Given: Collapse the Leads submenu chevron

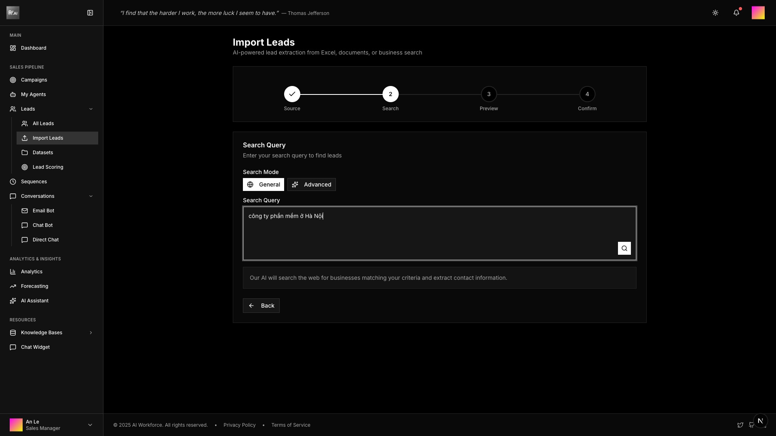Looking at the screenshot, I should pos(91,109).
